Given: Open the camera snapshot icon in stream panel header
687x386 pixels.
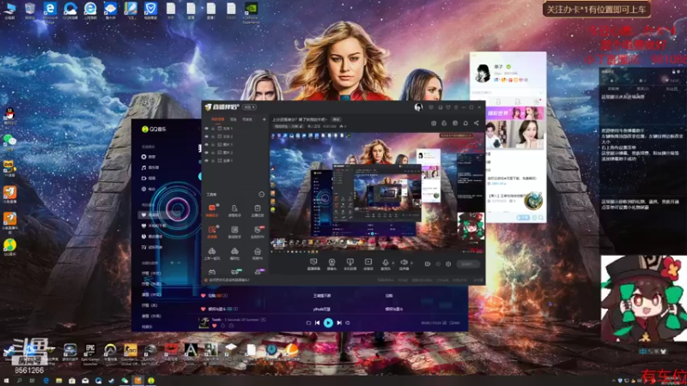Looking at the screenshot, I should point(434,124).
